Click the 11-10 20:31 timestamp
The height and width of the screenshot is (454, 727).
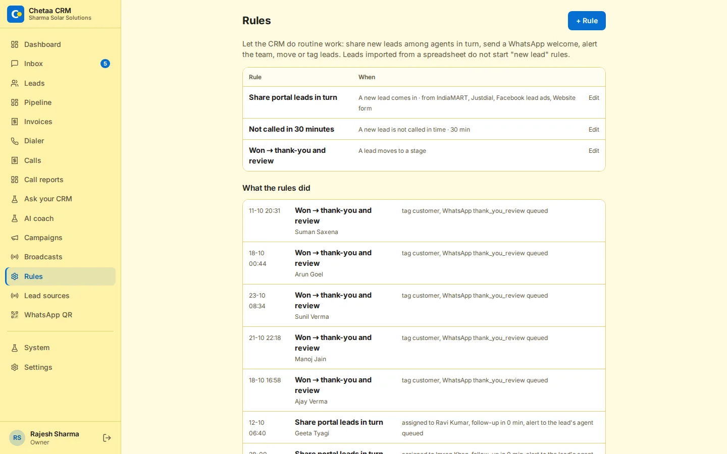265,211
